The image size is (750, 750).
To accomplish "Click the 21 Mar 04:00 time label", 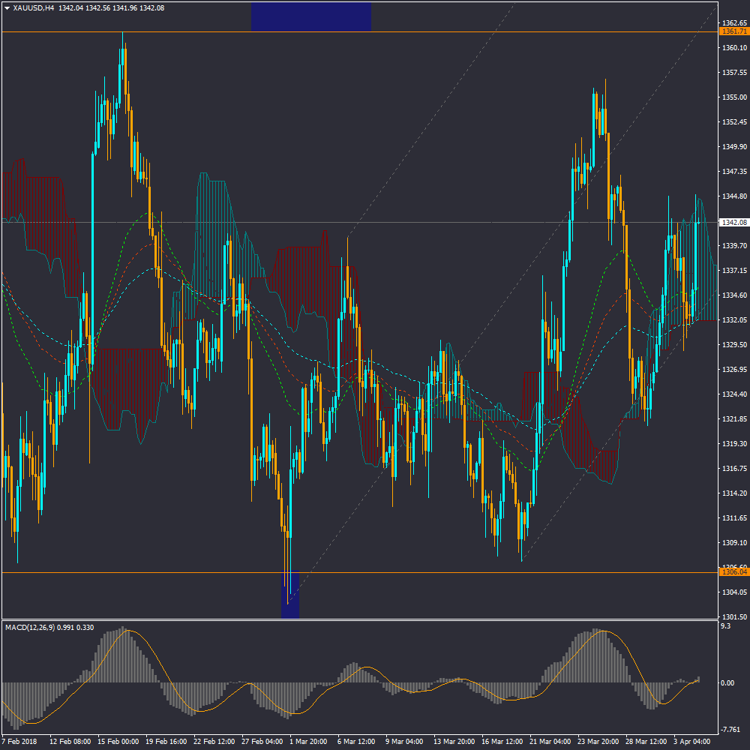I will coord(548,742).
